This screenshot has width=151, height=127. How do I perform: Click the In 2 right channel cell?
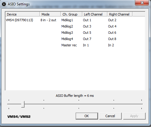pos(111,45)
